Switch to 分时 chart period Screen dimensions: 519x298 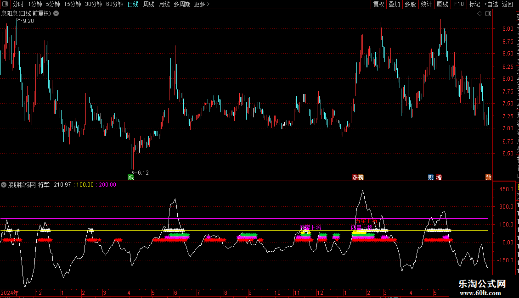pos(18,4)
